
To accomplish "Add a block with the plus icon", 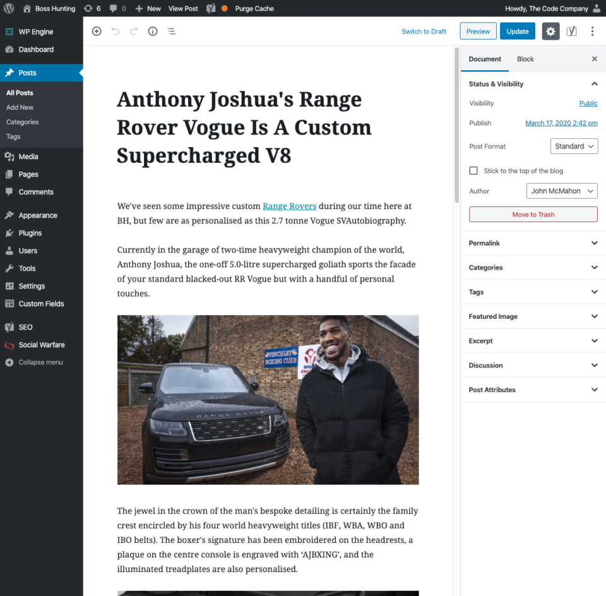I will [97, 32].
